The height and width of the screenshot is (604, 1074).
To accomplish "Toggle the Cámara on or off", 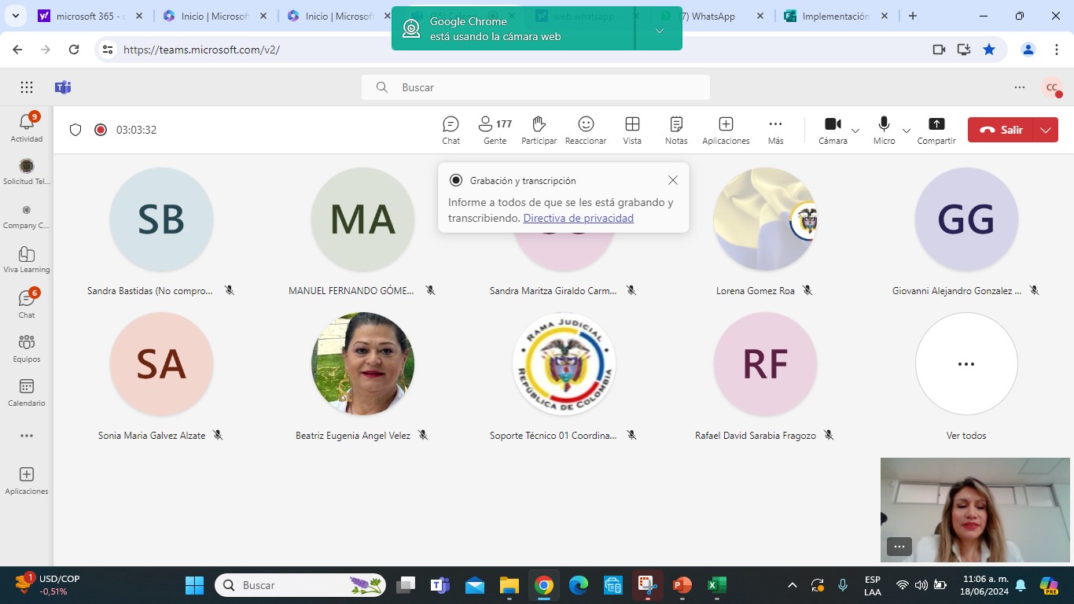I will tap(833, 130).
